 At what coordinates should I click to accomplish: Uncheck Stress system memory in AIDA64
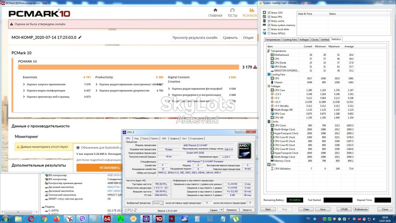click(x=269, y=25)
